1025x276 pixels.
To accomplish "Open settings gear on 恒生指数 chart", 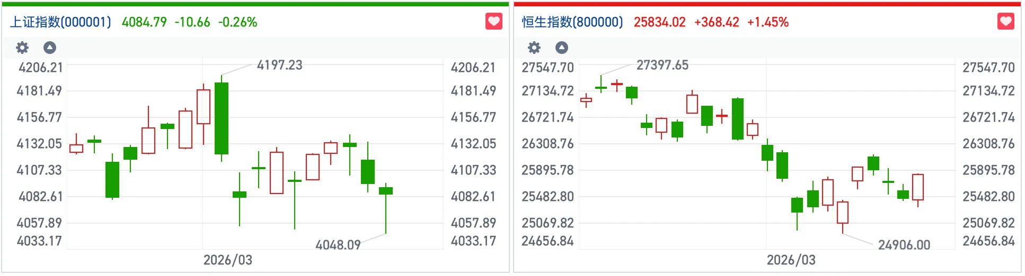I will [x=534, y=48].
